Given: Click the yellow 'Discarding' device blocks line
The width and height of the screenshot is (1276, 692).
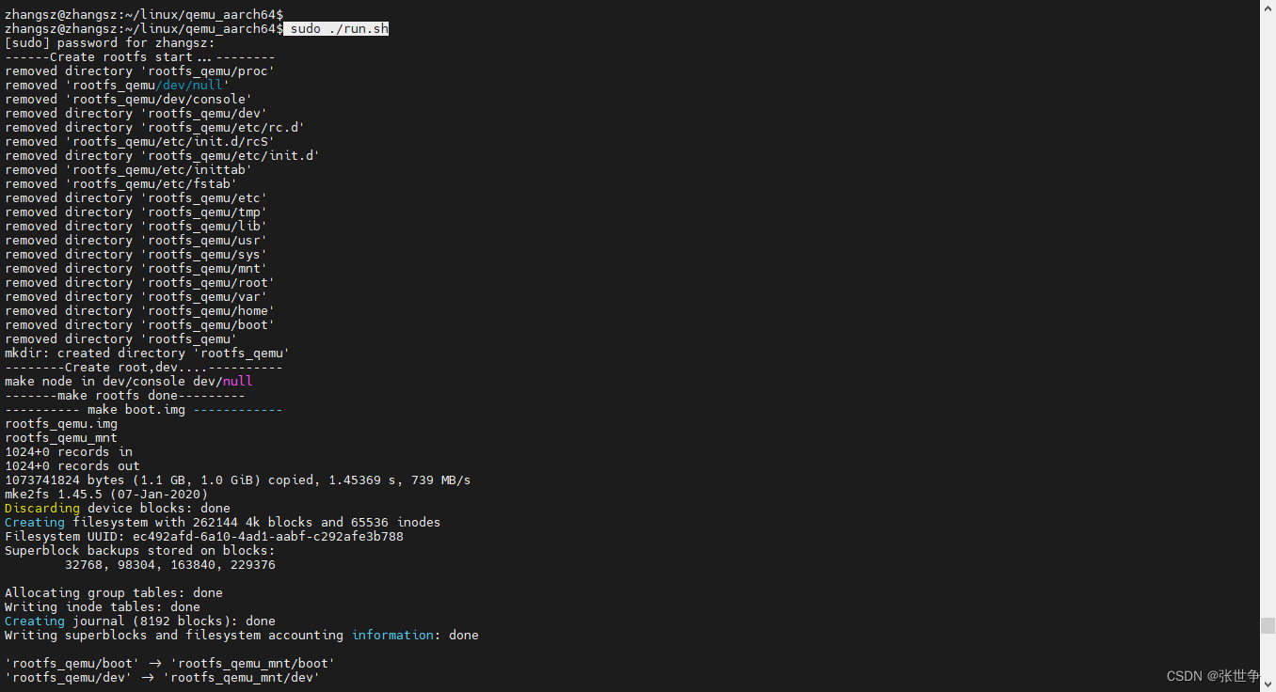Looking at the screenshot, I should (118, 509).
